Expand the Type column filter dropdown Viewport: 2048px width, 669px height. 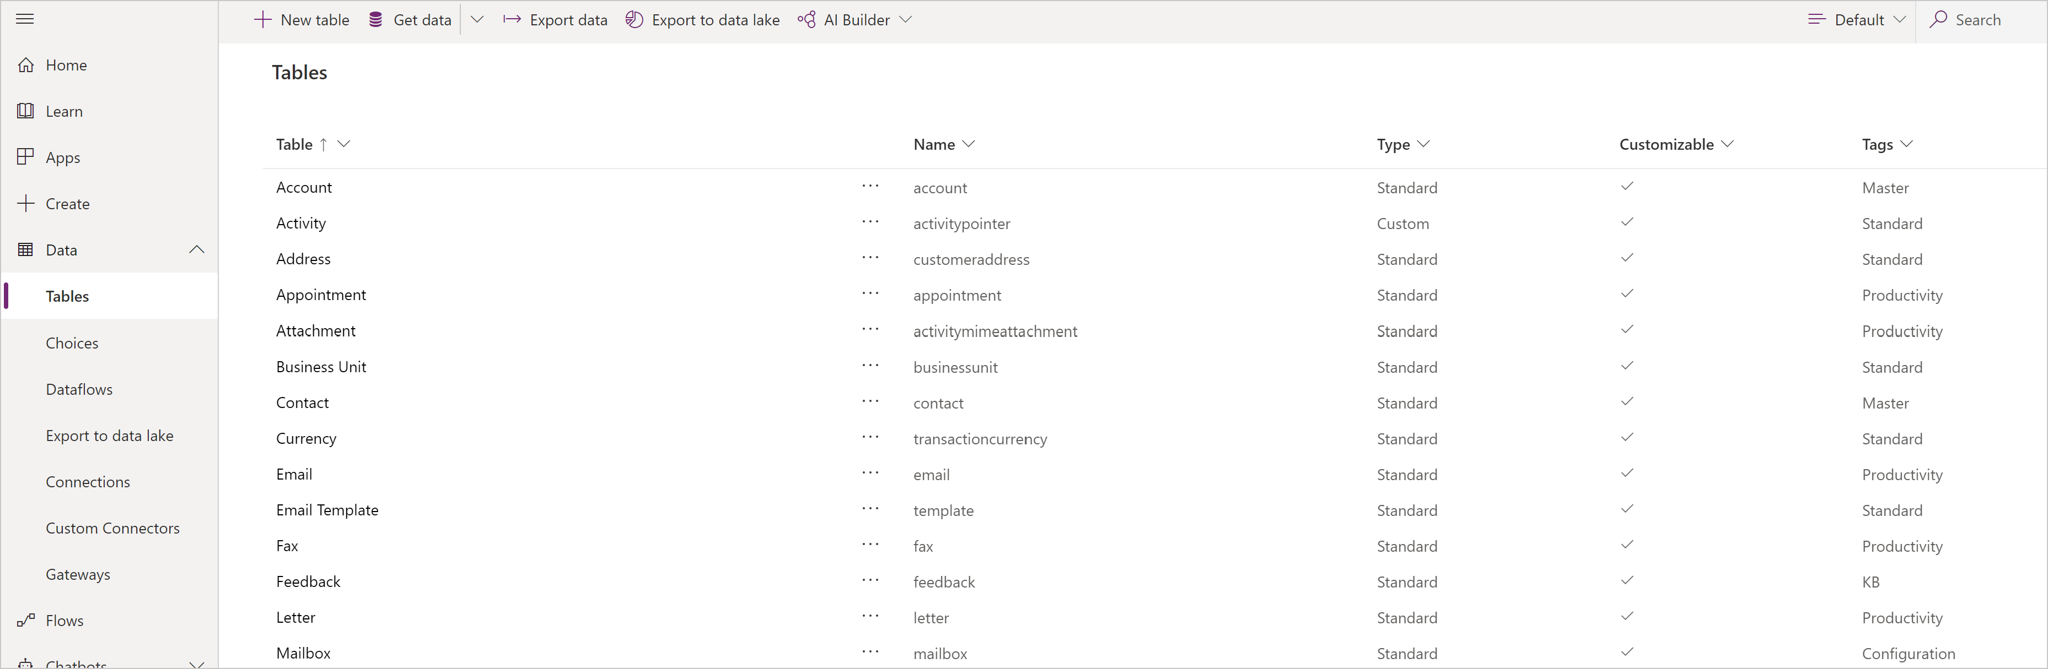(1423, 144)
